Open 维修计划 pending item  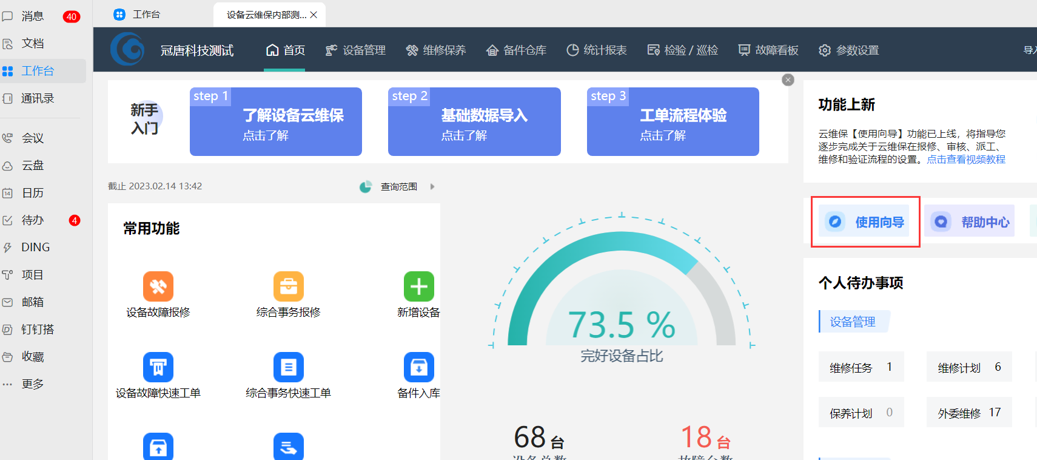click(x=969, y=367)
